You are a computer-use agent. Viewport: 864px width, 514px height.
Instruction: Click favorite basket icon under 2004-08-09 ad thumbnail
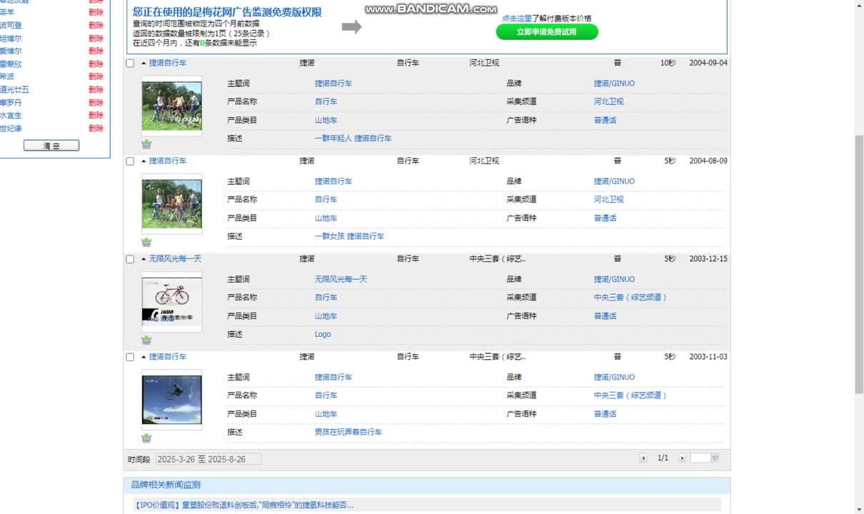(146, 242)
